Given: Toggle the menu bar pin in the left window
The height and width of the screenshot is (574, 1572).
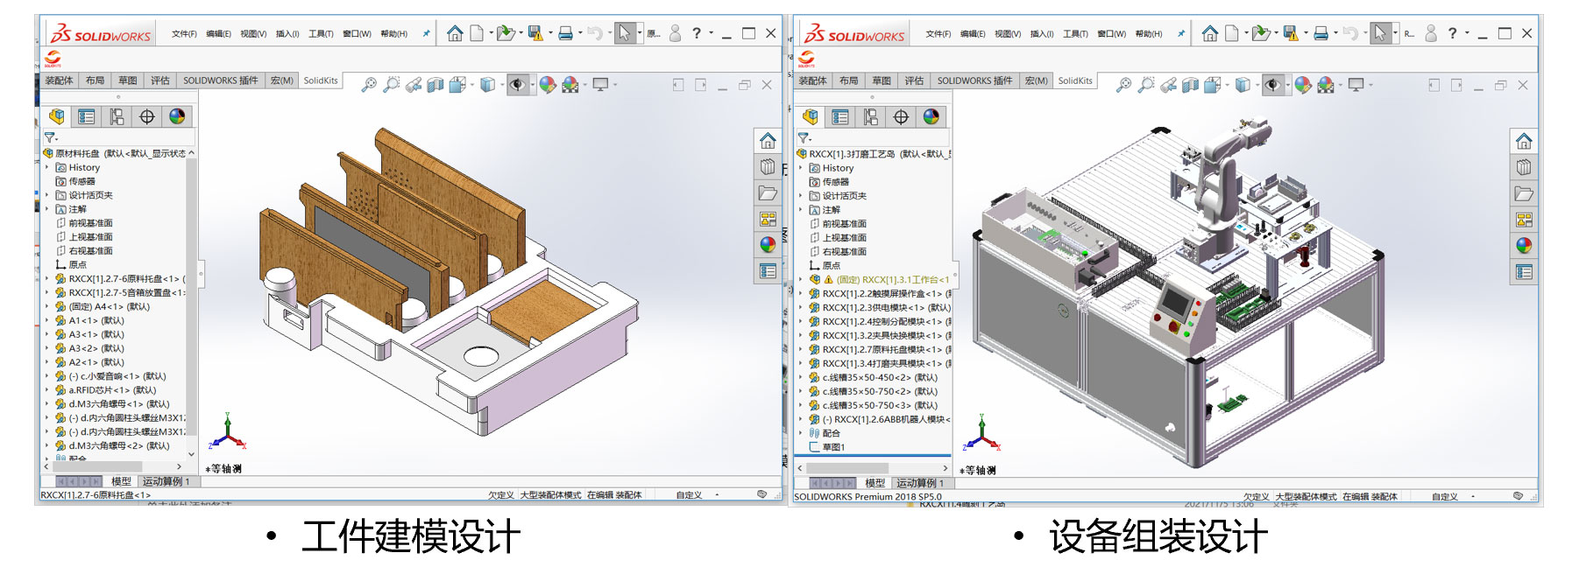Looking at the screenshot, I should [427, 33].
